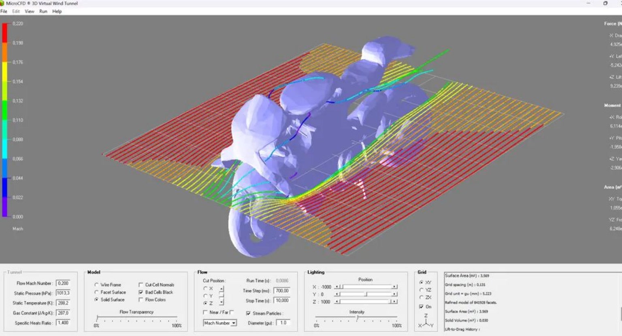Uncheck Bad Cells Black
This screenshot has width=622, height=336.
click(141, 292)
